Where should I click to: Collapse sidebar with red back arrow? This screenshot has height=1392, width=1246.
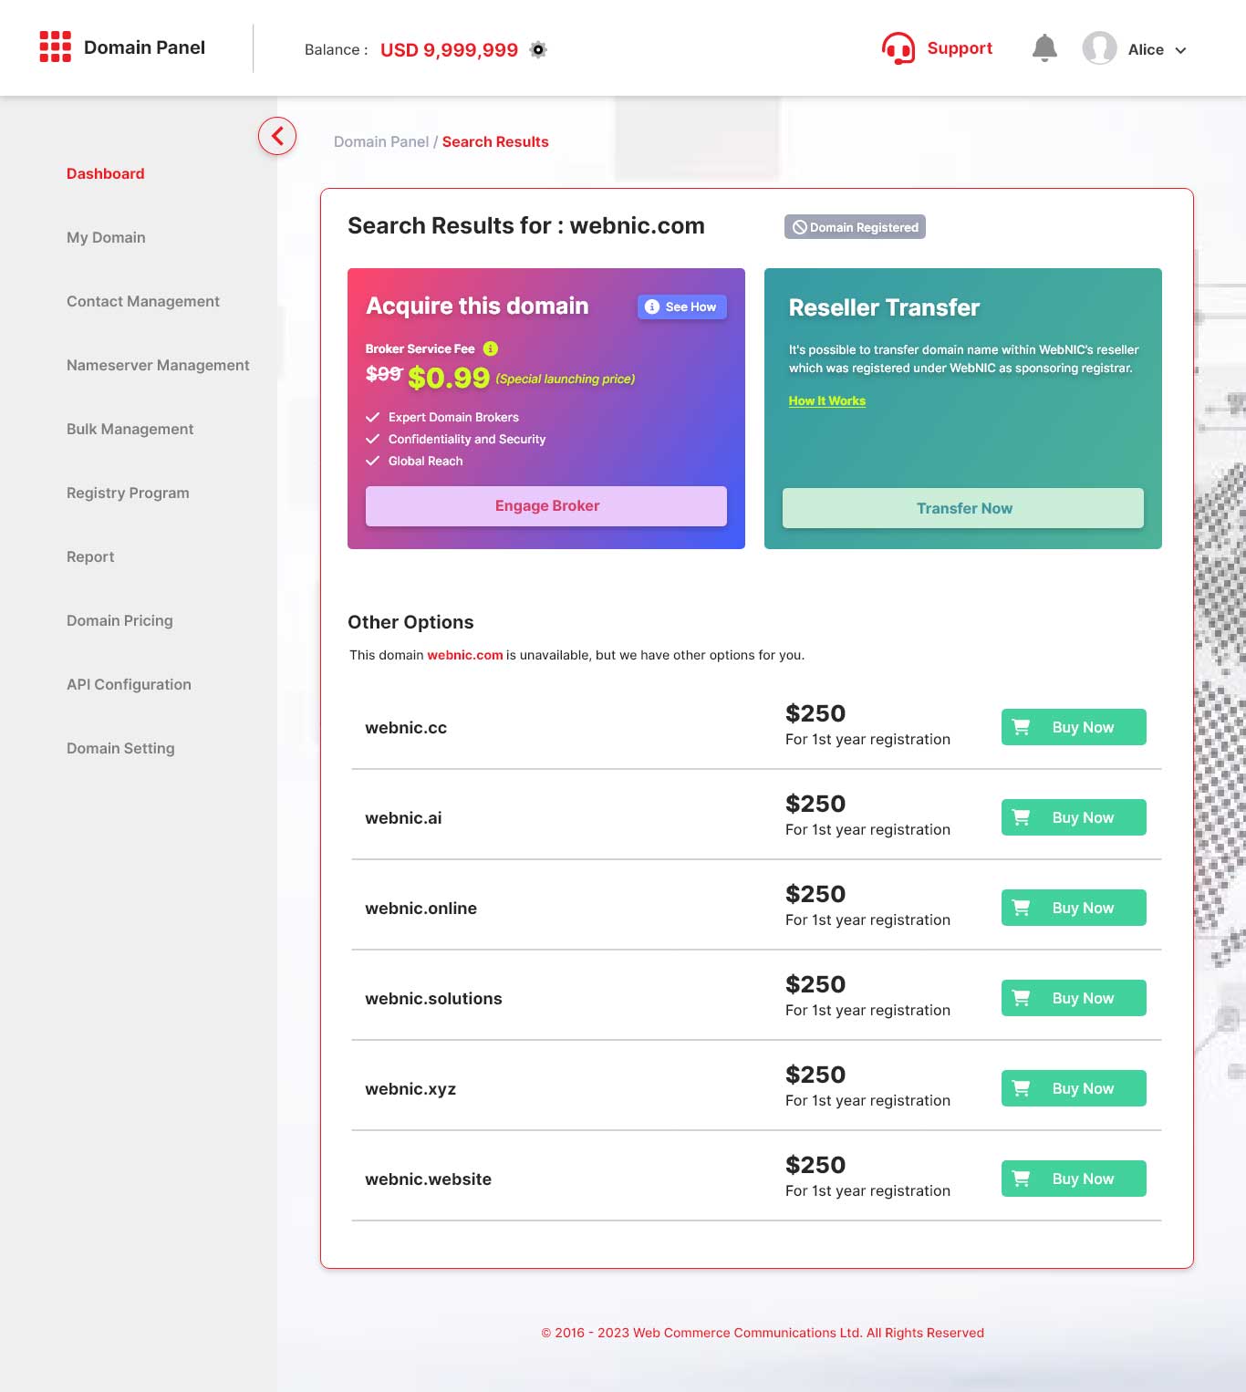(x=277, y=136)
